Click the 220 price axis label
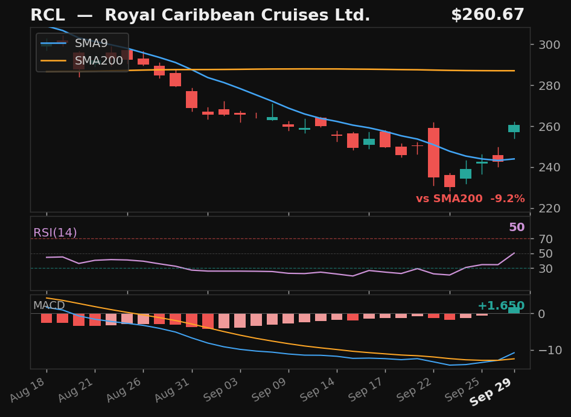Screen dimensions: 571x417 [549, 208]
